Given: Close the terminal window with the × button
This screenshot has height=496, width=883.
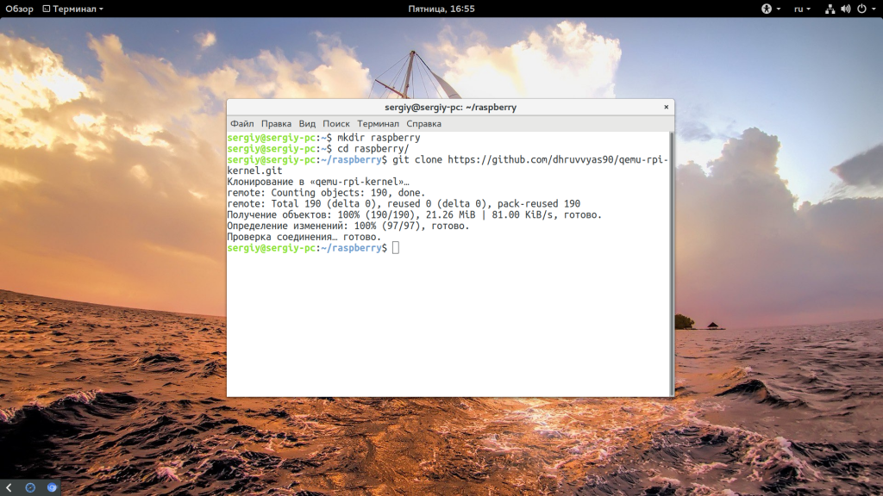Looking at the screenshot, I should click(x=666, y=108).
